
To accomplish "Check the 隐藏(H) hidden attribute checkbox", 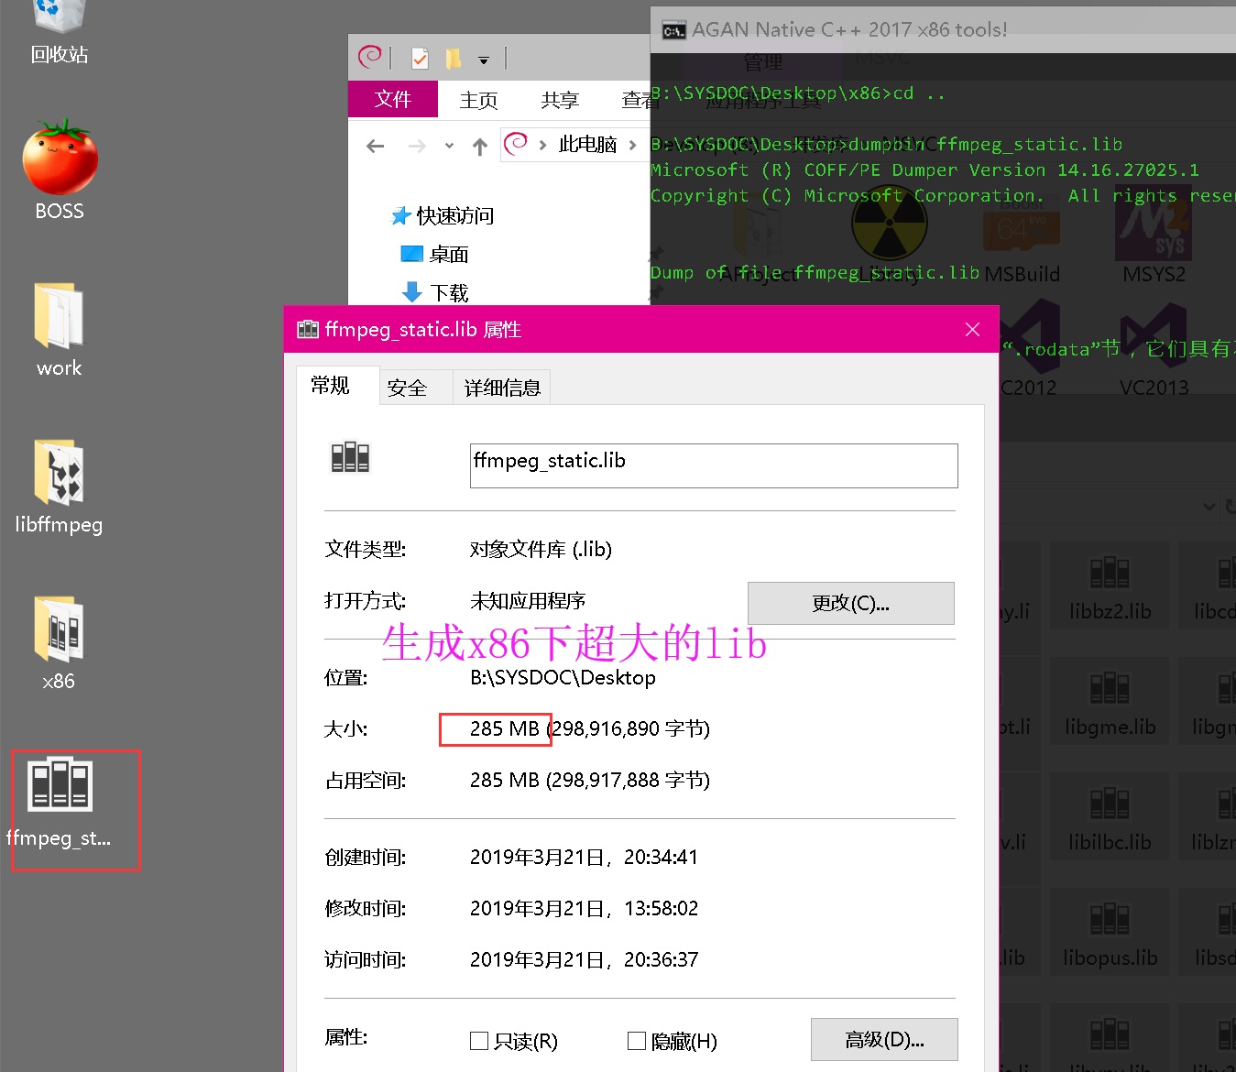I will (x=637, y=1041).
